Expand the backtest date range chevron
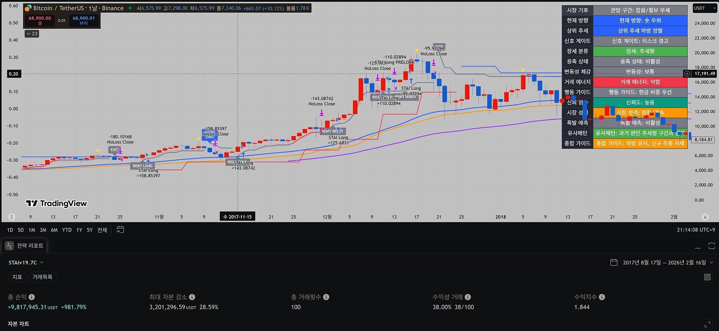Image resolution: width=719 pixels, height=331 pixels. click(712, 263)
